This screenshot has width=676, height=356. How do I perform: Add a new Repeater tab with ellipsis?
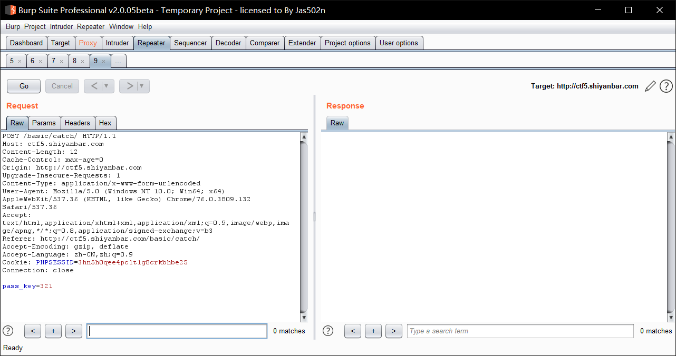click(x=118, y=61)
